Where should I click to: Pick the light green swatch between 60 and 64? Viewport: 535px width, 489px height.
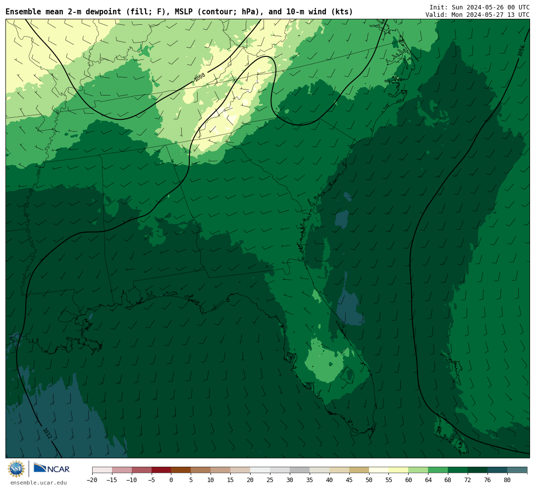(x=419, y=470)
